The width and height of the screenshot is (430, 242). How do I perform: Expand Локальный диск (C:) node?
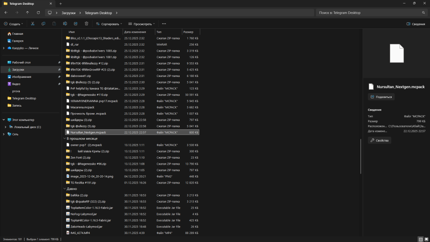6,127
